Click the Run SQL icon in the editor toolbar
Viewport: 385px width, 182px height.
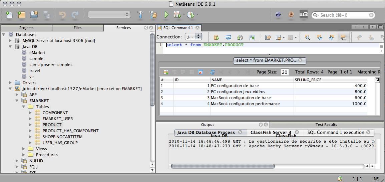click(216, 38)
